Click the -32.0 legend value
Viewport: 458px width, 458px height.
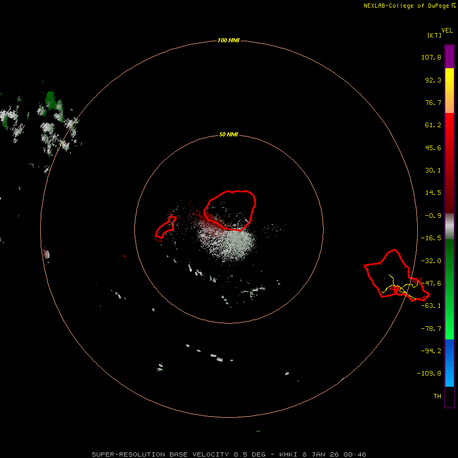(x=431, y=261)
